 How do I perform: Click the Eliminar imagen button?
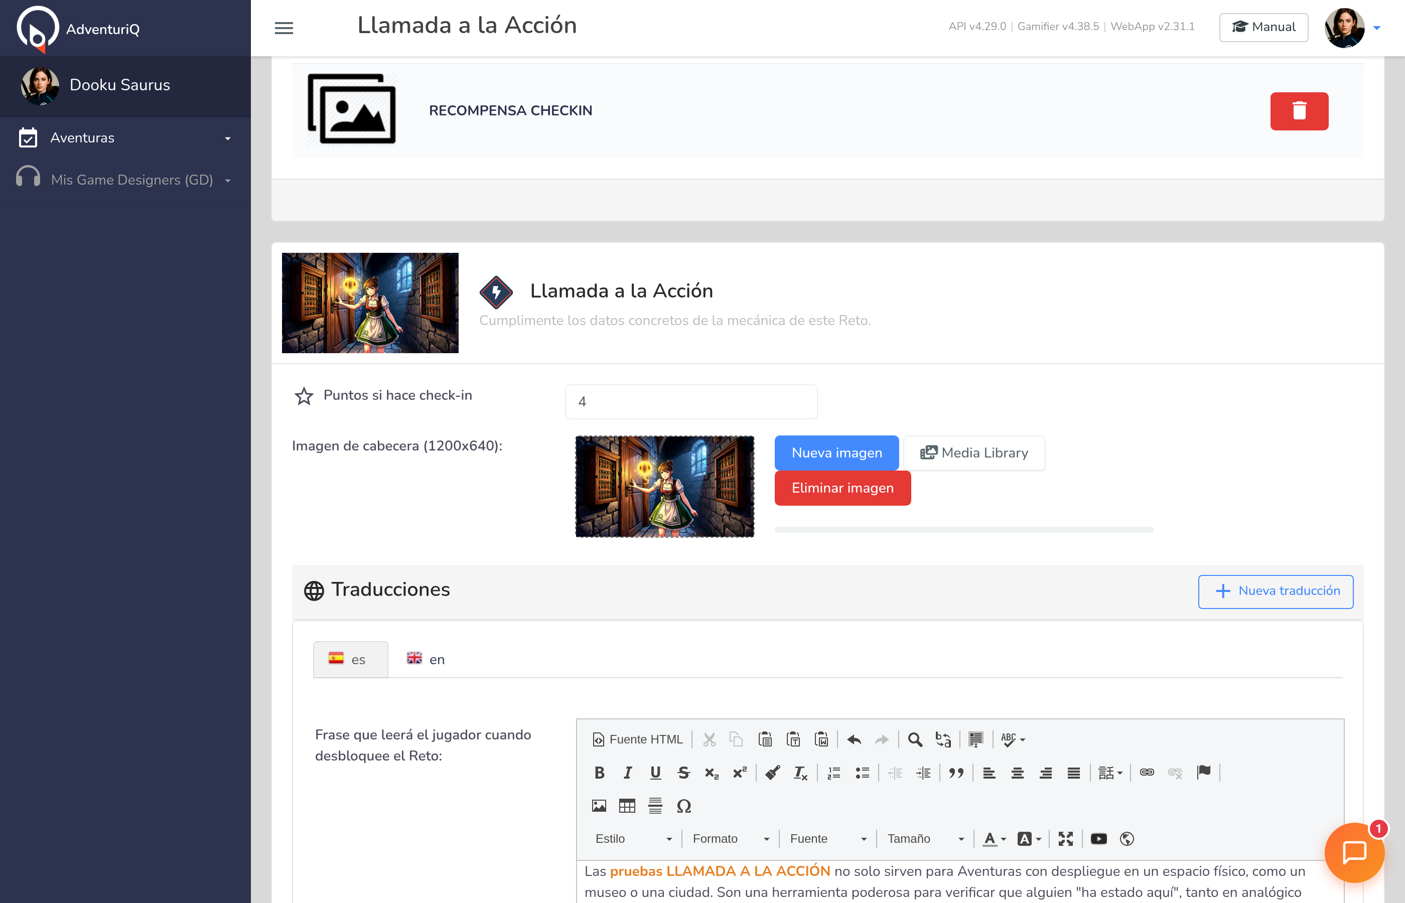point(842,488)
